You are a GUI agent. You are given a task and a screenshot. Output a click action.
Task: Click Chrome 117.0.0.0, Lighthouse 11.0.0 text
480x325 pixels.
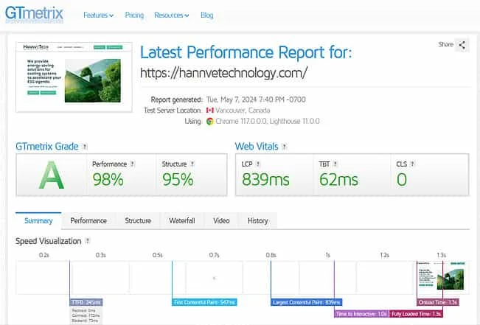point(268,121)
